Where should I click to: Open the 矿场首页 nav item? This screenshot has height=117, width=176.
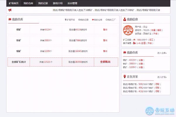[x=13, y=3]
